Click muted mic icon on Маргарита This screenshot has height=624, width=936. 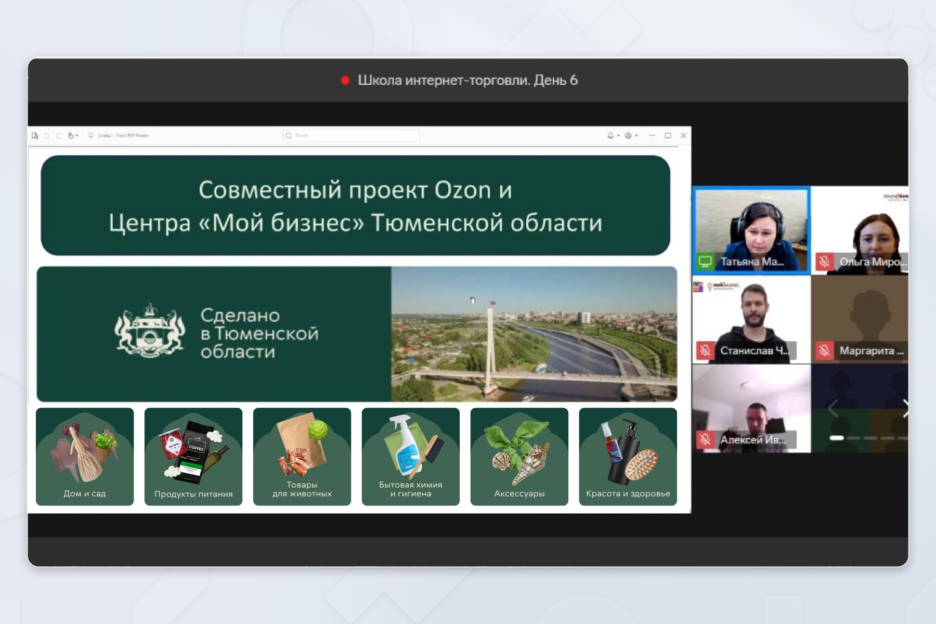click(x=824, y=350)
